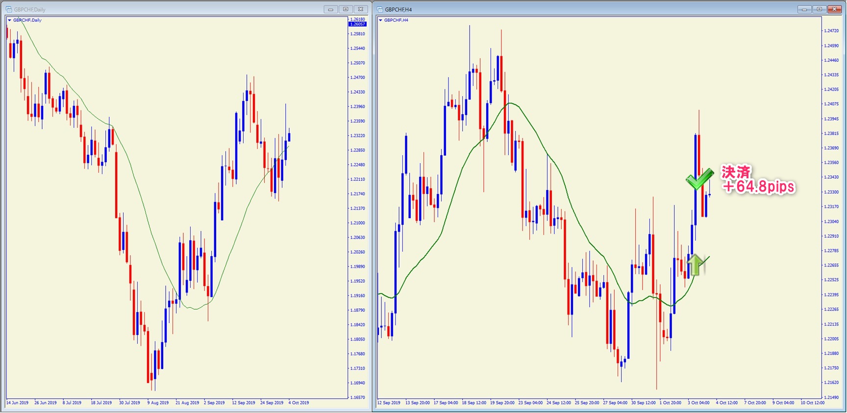847x413 pixels.
Task: Click the 1.24075 price label on H4 axis
Action: pos(831,104)
